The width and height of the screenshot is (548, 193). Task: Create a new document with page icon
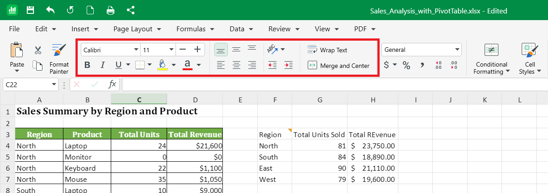[90, 10]
